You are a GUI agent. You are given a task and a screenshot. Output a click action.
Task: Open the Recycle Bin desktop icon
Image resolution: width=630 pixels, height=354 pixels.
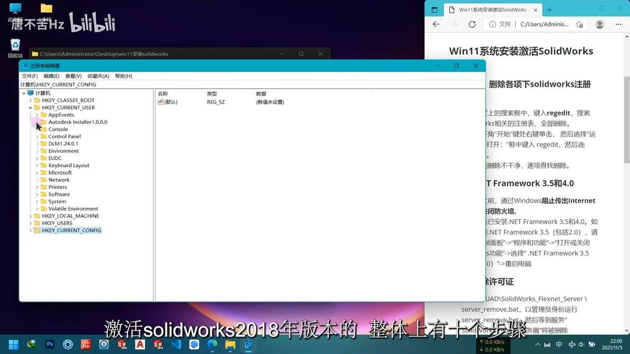click(15, 48)
